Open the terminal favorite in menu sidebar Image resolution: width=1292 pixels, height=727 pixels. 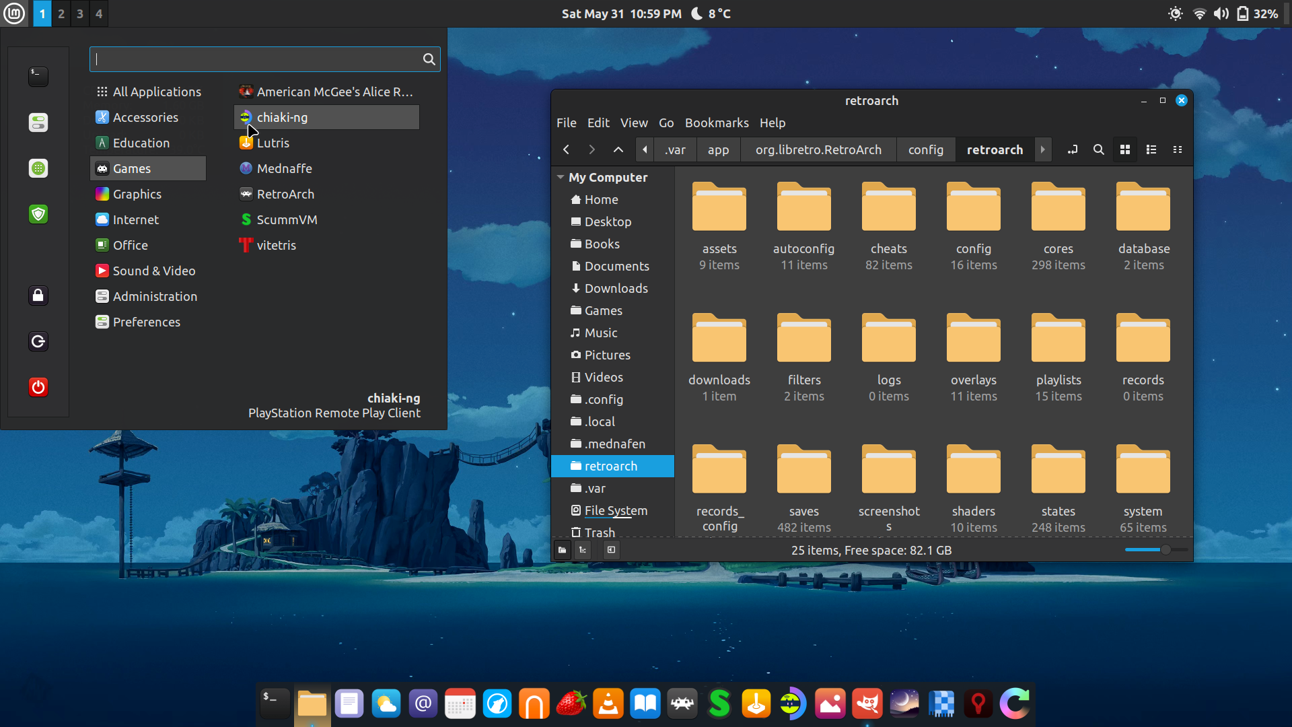(38, 77)
